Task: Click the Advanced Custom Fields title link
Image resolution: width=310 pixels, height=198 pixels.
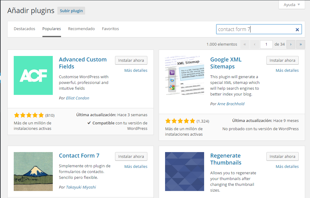Action: pos(83,63)
